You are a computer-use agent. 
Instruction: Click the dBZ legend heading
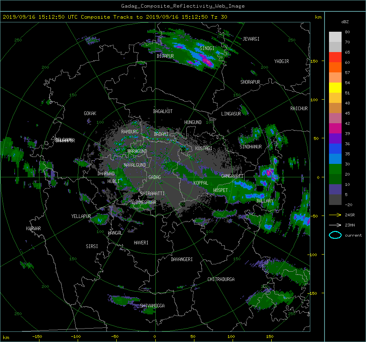click(345, 22)
